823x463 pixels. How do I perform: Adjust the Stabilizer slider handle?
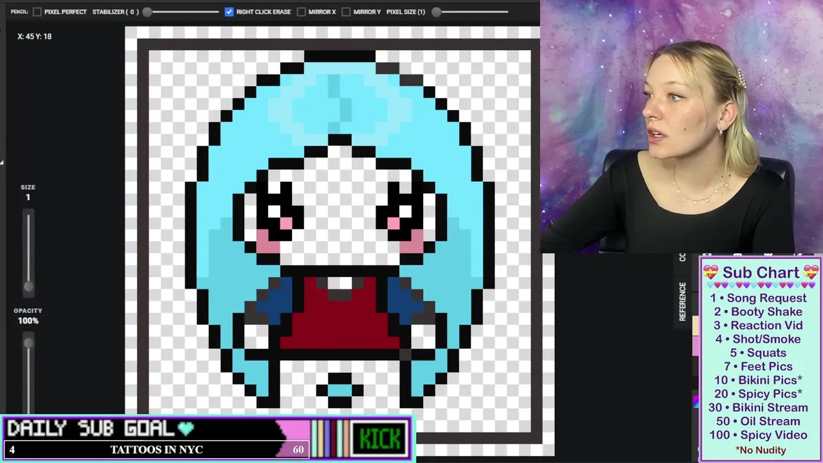tap(147, 12)
